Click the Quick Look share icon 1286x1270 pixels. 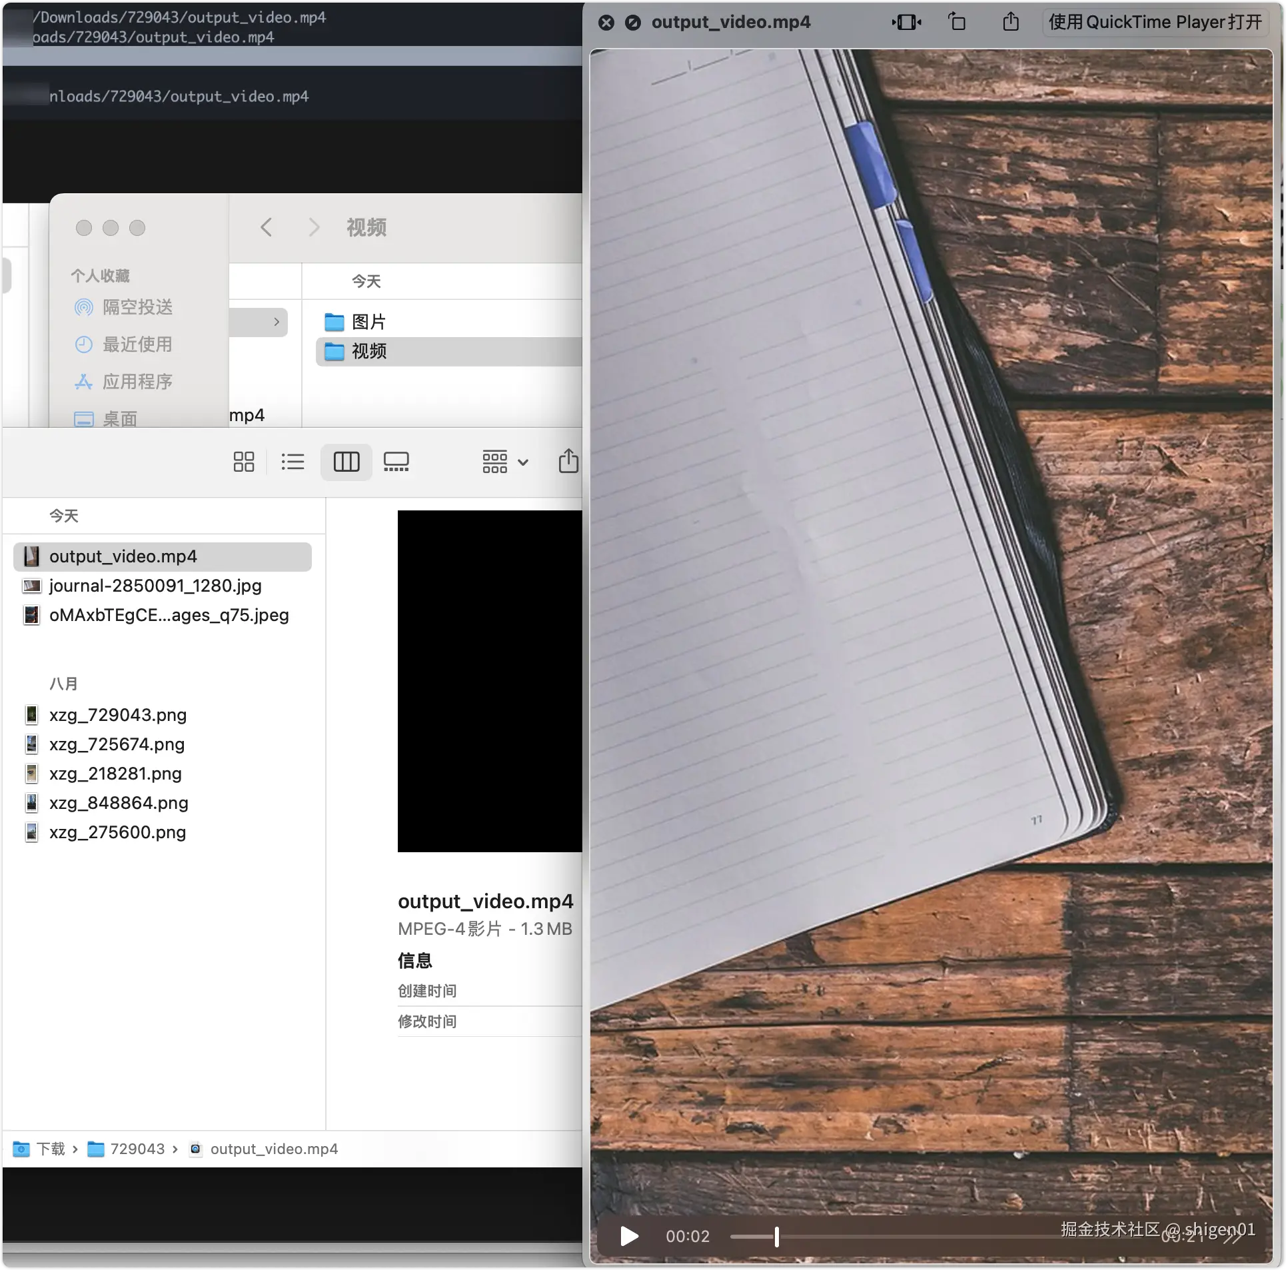1011,22
